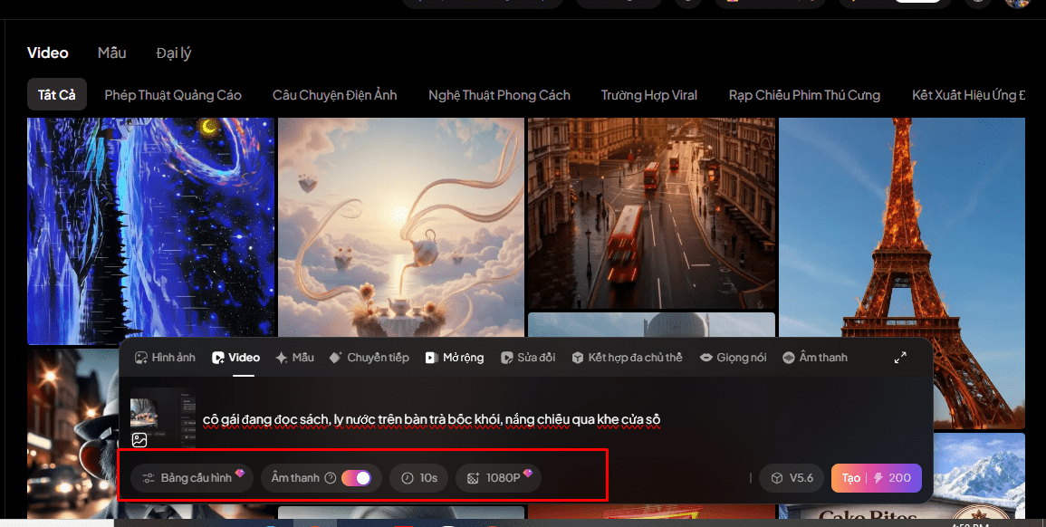Filter by Rạp Chiếu Phim Thú Cưng
Image resolution: width=1046 pixels, height=527 pixels.
pos(804,95)
